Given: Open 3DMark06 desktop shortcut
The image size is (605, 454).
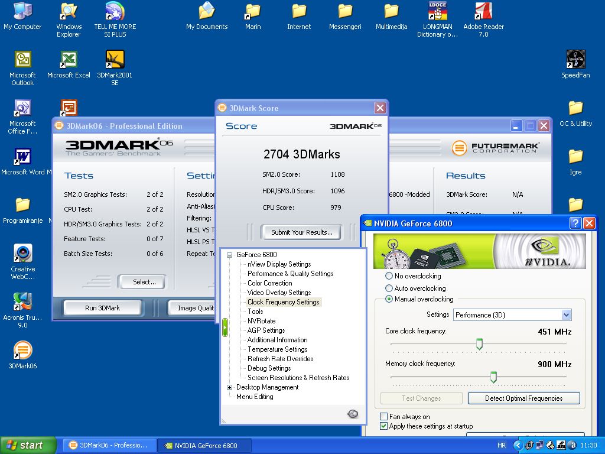Looking at the screenshot, I should (x=22, y=355).
